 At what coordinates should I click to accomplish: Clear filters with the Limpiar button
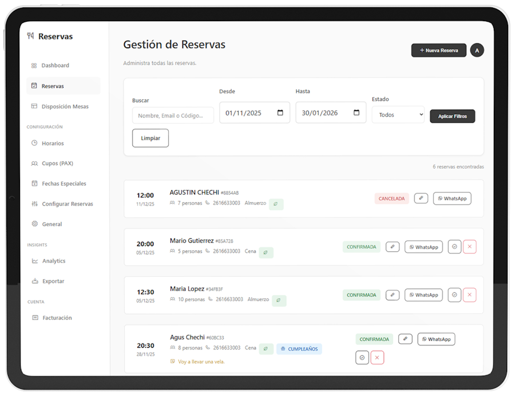[150, 138]
